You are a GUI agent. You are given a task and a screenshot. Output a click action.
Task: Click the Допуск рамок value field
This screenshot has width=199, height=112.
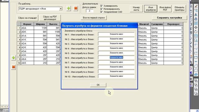[90, 11]
